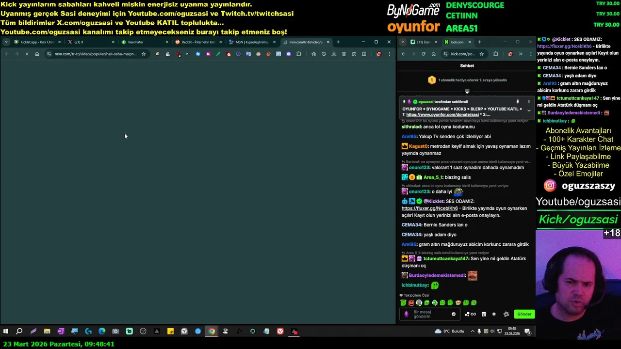Viewport: 621px width, 349px height.
Task: Open a new tab in the MSN window
Action: (338, 42)
